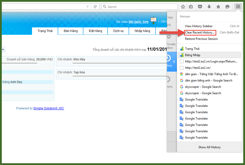The width and height of the screenshot is (245, 165).
Task: Click the Pocket icon in toolbar
Action: click(x=200, y=7)
